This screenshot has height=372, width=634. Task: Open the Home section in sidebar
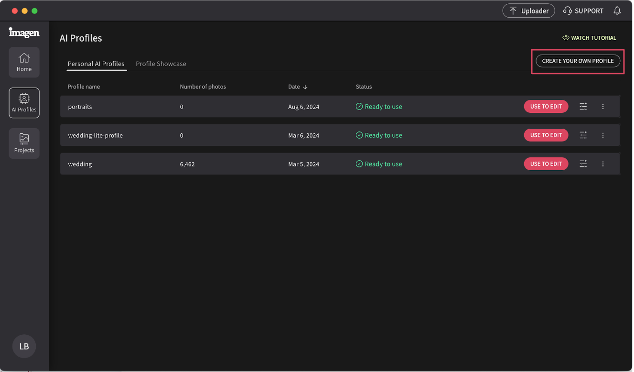pyautogui.click(x=24, y=62)
